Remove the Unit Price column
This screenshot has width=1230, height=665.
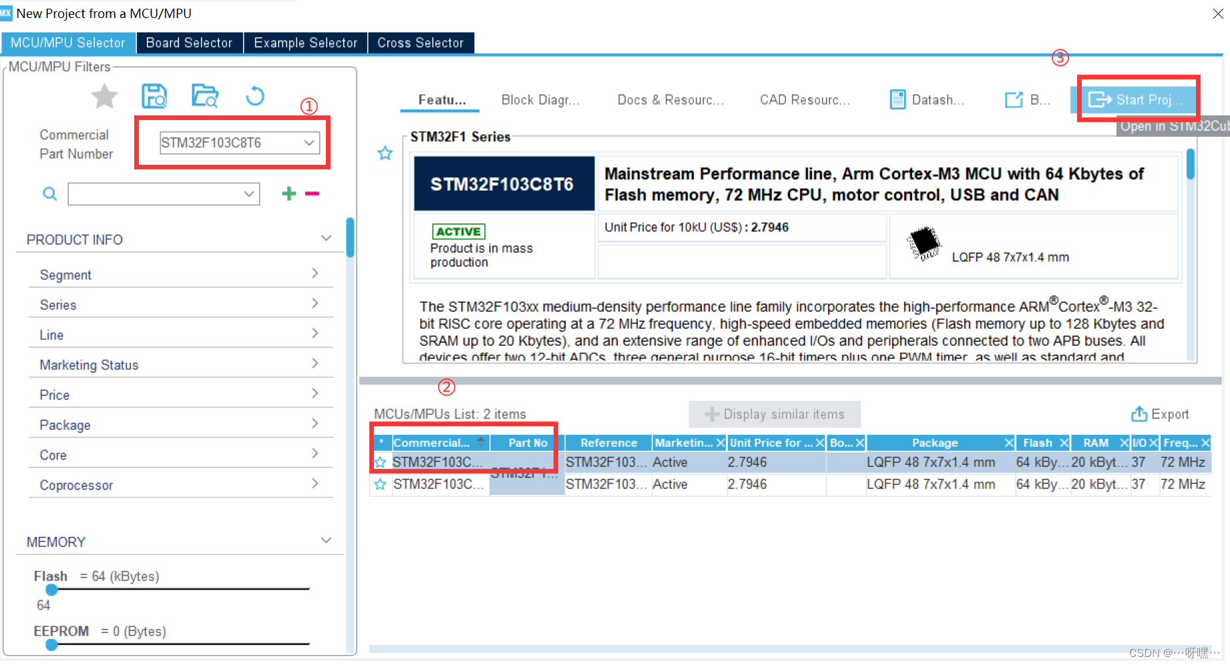[x=820, y=443]
